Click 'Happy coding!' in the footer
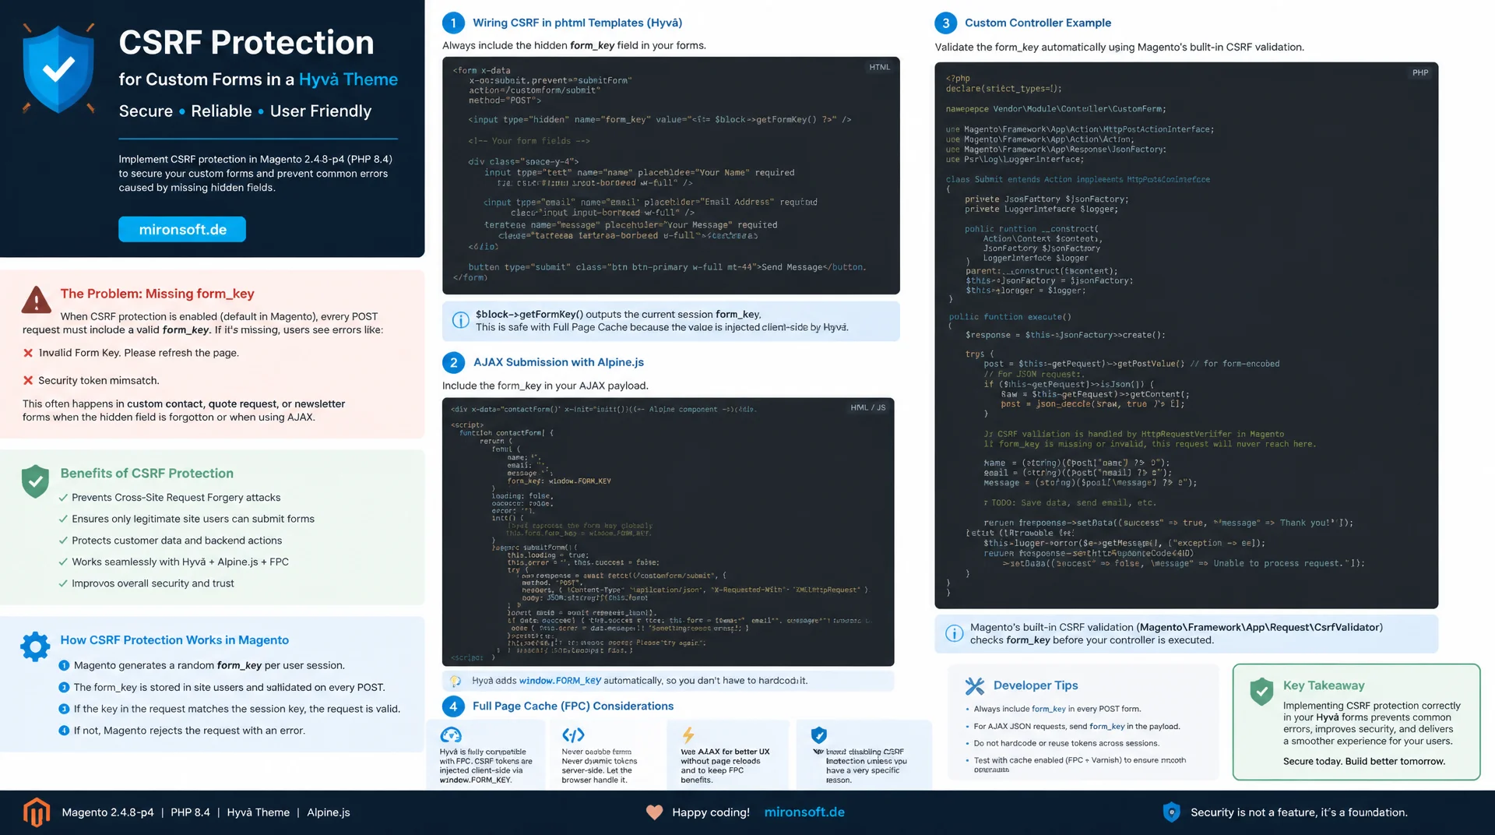 [711, 812]
